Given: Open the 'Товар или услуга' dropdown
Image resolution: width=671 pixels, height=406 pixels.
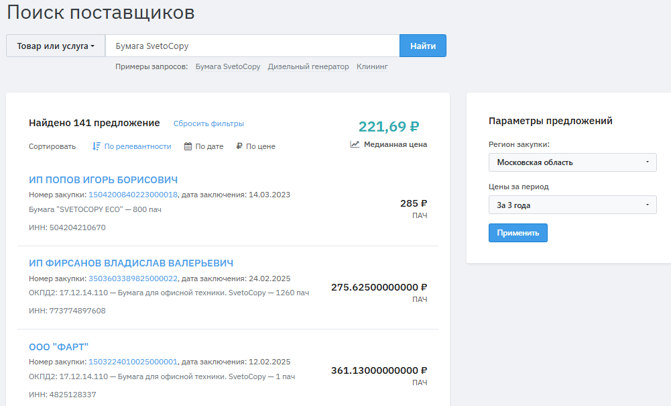Looking at the screenshot, I should point(56,46).
